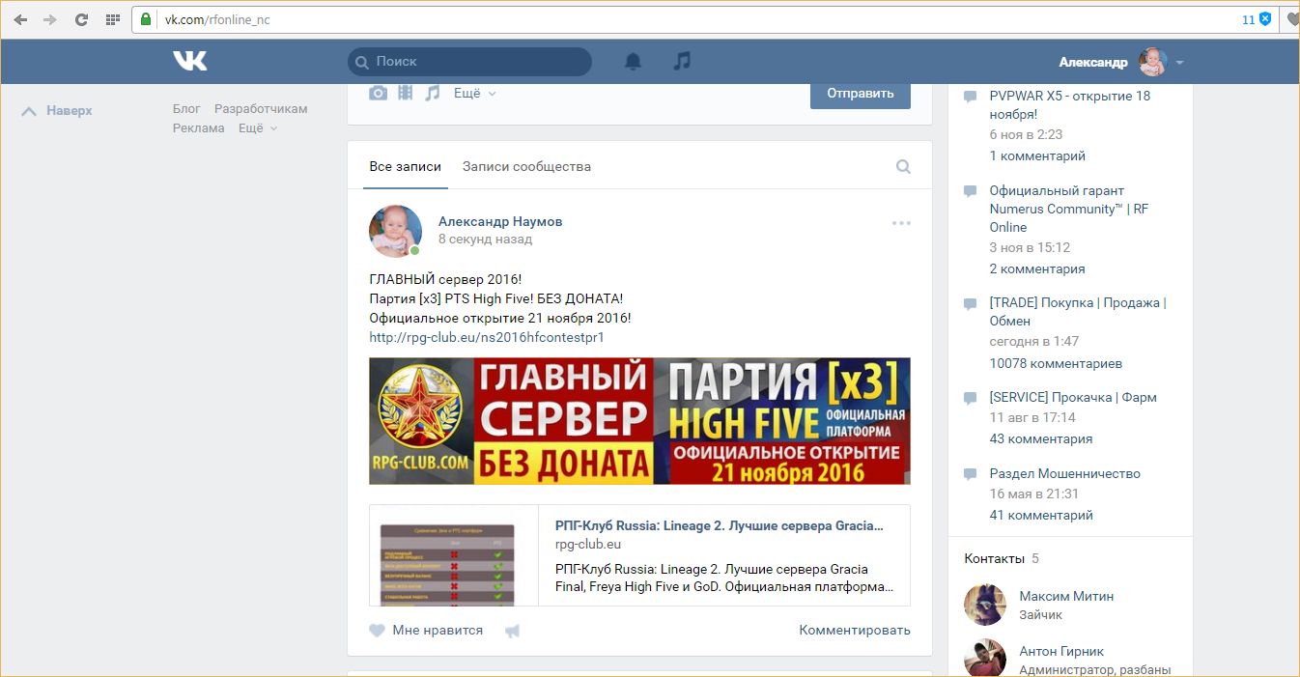Go forward with browser forward arrow
The image size is (1300, 677).
(x=50, y=19)
